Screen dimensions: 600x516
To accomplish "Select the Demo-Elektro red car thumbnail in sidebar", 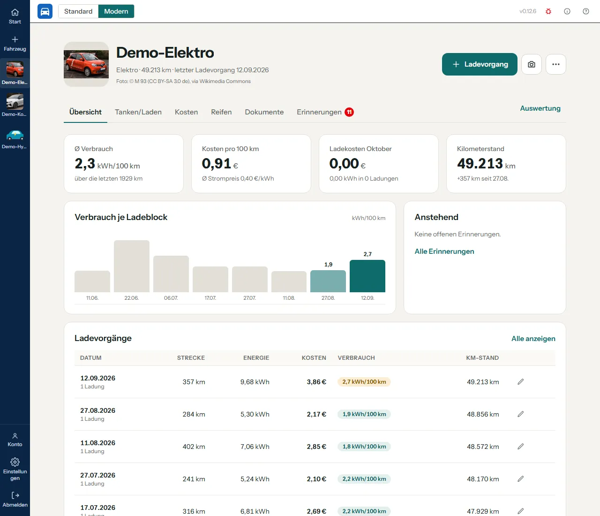I will click(x=15, y=69).
